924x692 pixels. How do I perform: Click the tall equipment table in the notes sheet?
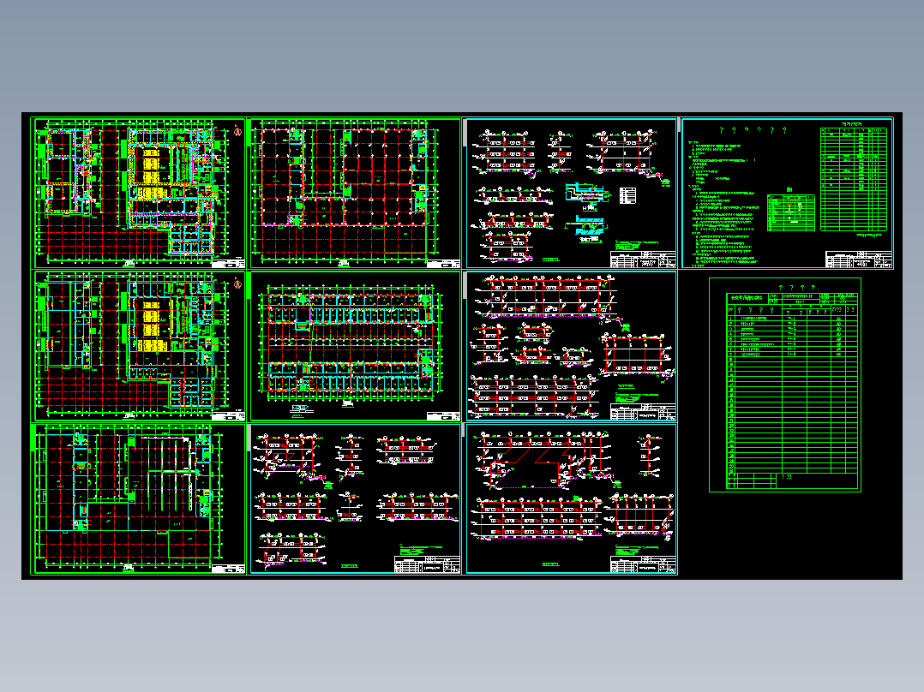pyautogui.click(x=854, y=180)
